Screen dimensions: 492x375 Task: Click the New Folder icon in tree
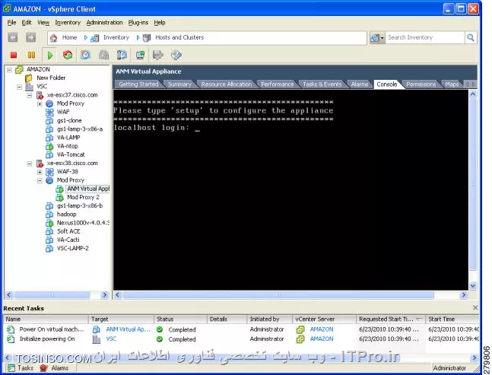point(29,78)
